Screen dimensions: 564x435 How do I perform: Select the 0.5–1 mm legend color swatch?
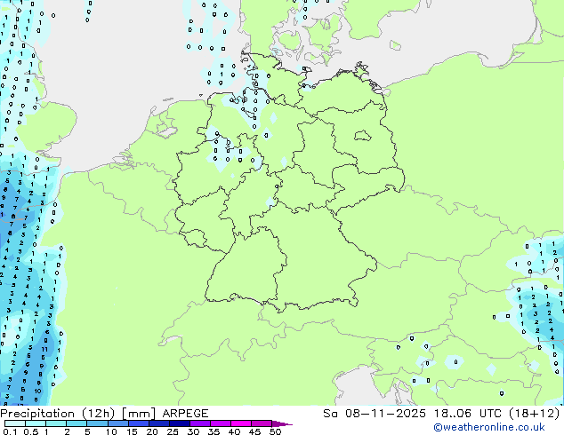click(36, 423)
